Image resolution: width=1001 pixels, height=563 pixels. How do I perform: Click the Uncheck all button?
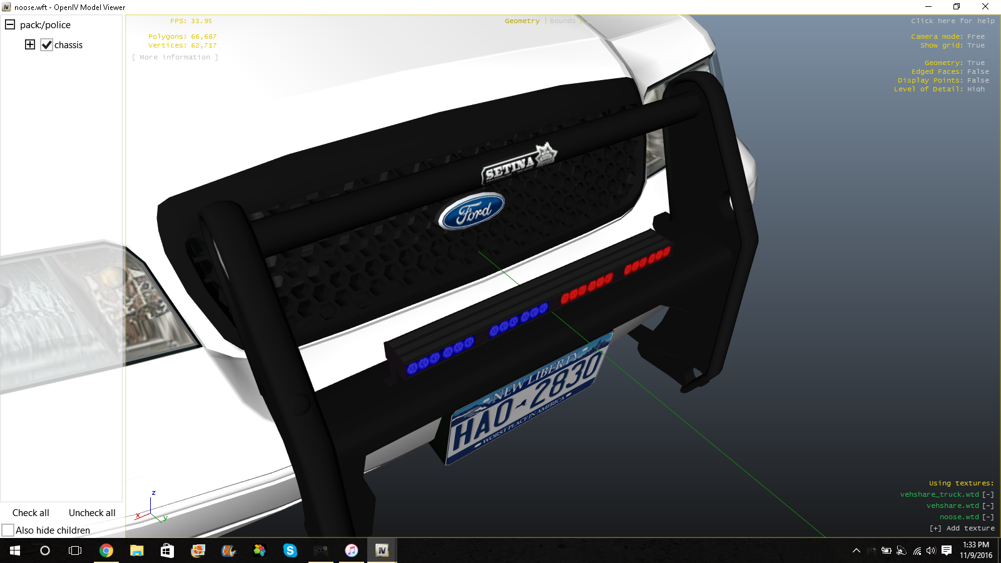[92, 513]
